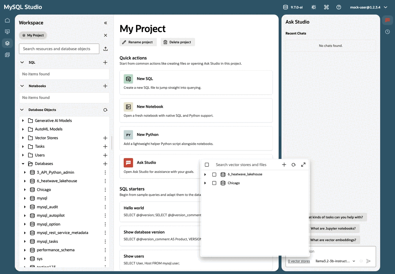Collapse the Notebooks section
The width and height of the screenshot is (395, 274).
(x=22, y=86)
